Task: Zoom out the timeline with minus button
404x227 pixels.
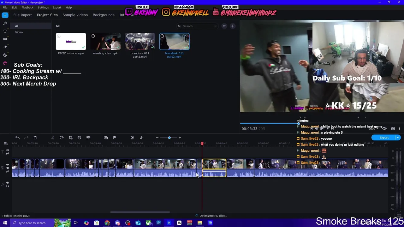Action: [157, 138]
